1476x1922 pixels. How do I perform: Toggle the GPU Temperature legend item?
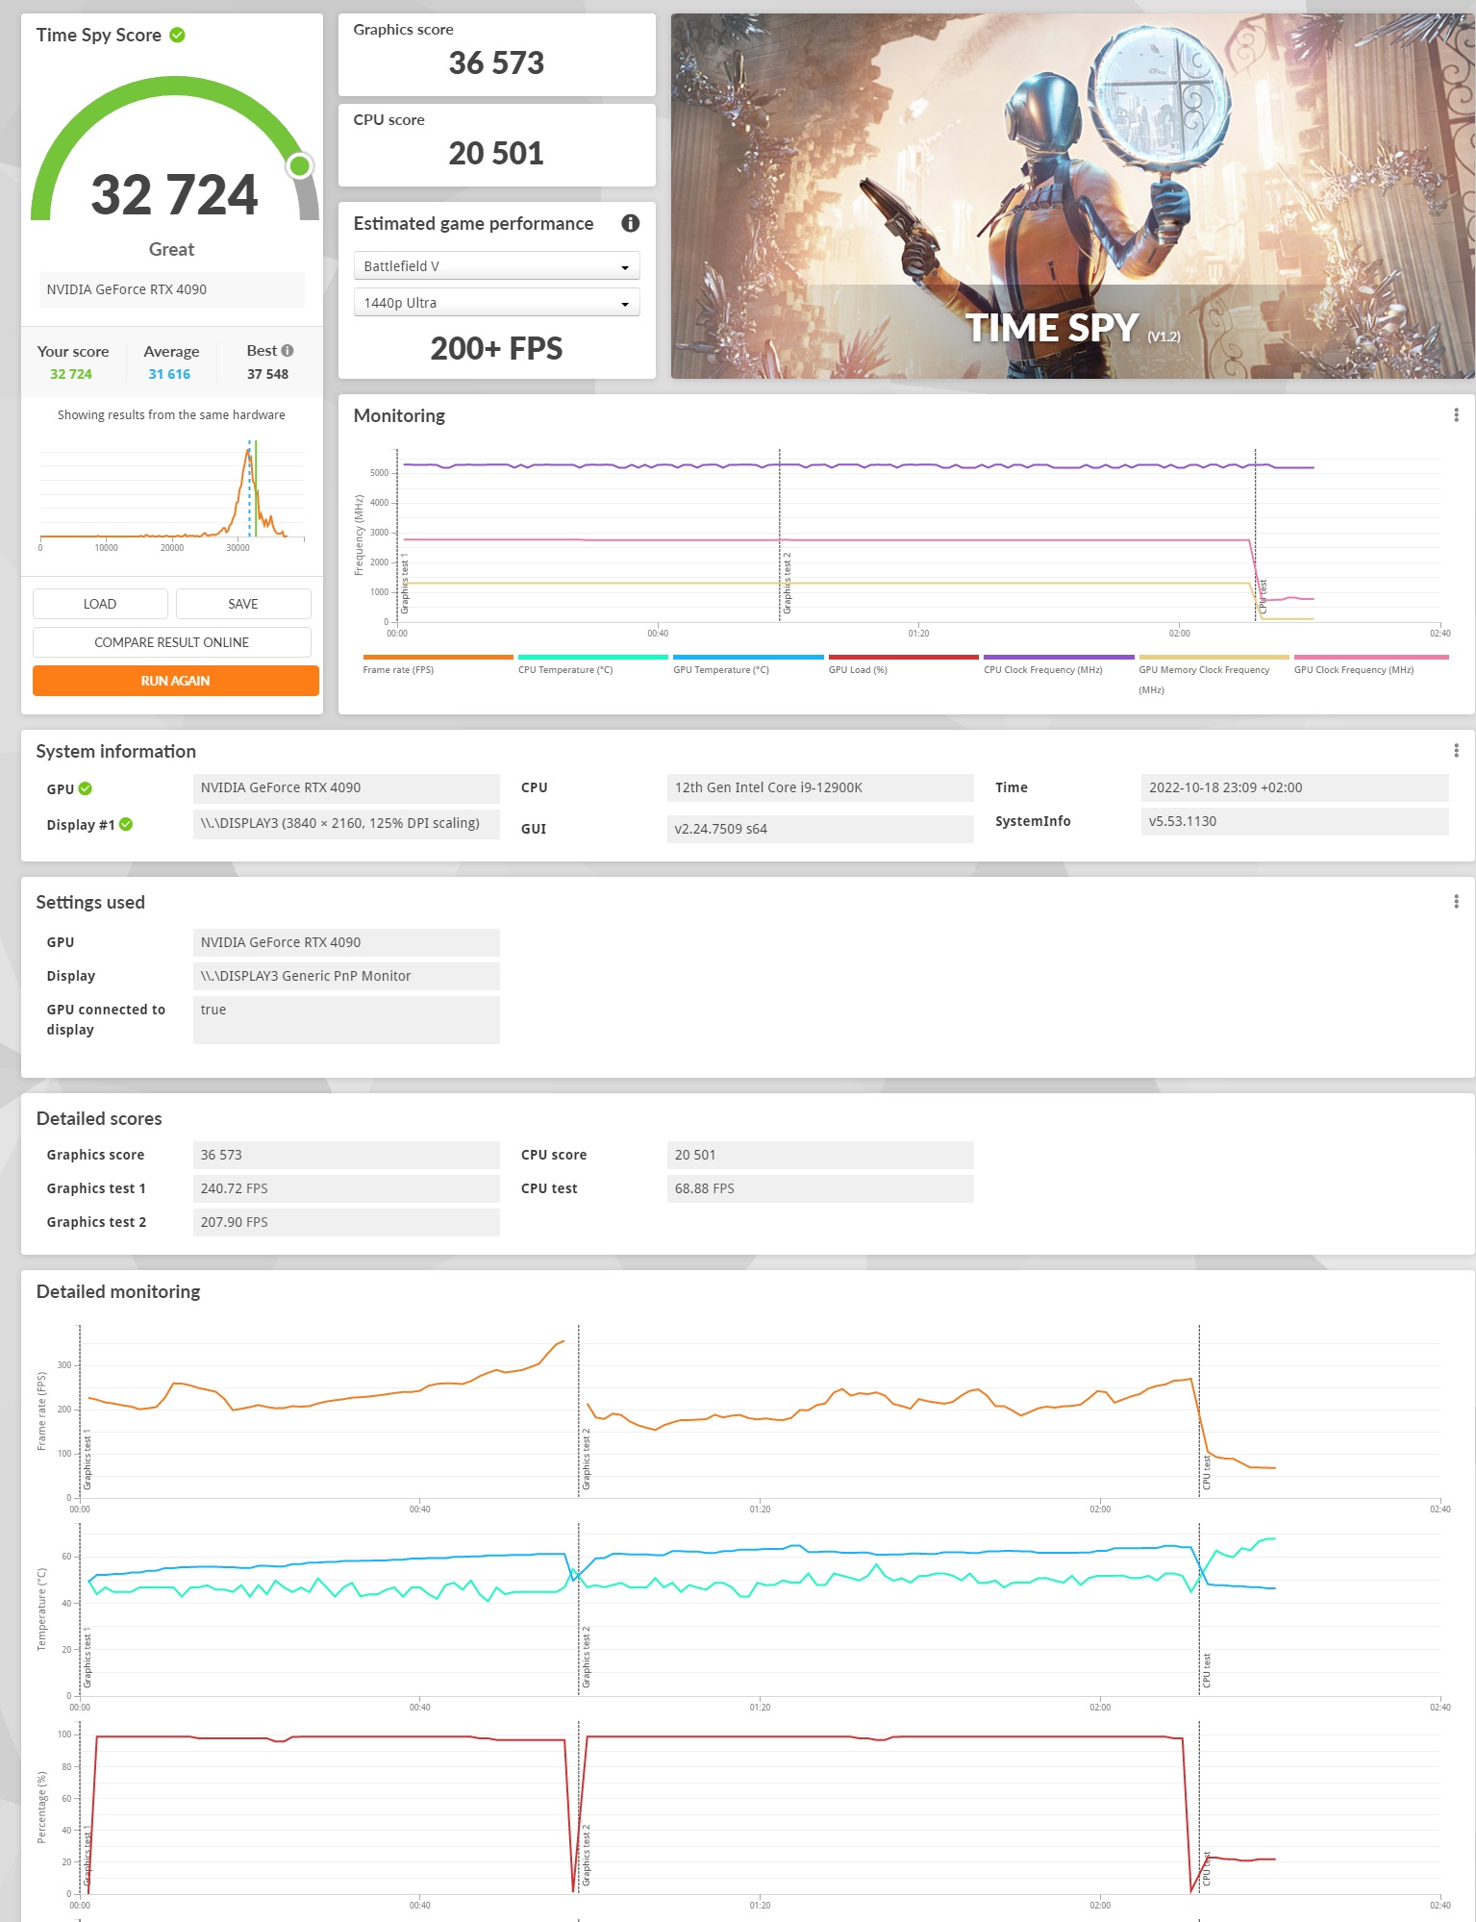pyautogui.click(x=748, y=665)
